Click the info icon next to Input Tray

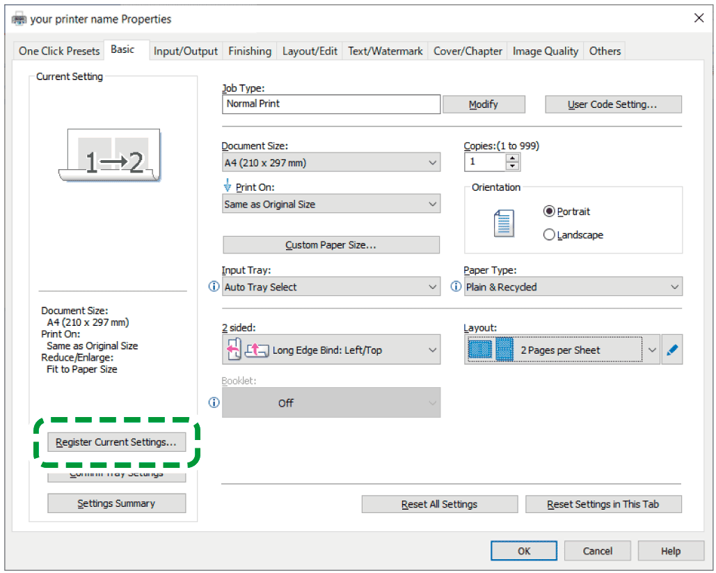(214, 287)
